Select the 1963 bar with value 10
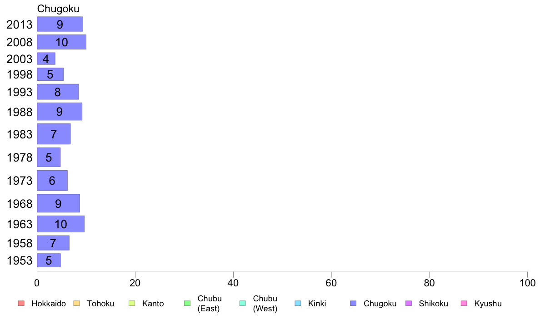The height and width of the screenshot is (334, 540). (60, 224)
